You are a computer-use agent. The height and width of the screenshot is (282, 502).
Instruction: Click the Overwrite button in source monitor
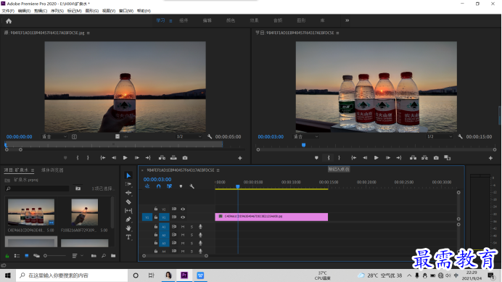click(173, 158)
